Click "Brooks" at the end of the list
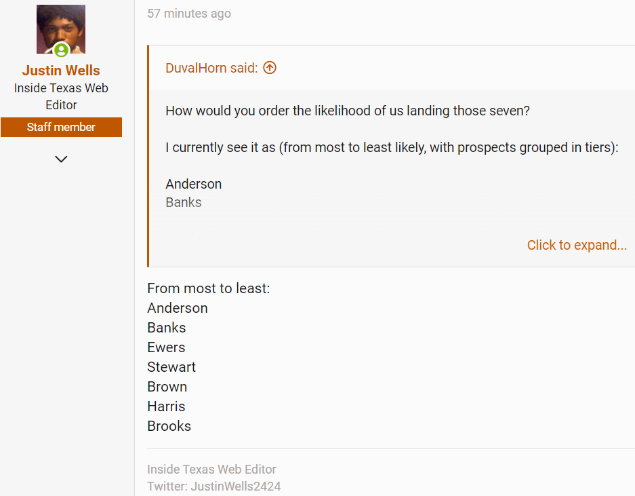 click(x=169, y=426)
